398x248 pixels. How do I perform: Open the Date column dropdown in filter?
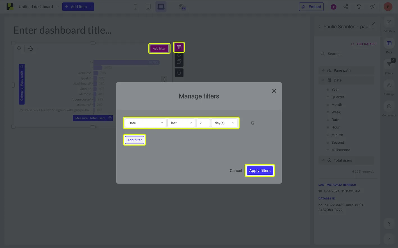point(145,123)
